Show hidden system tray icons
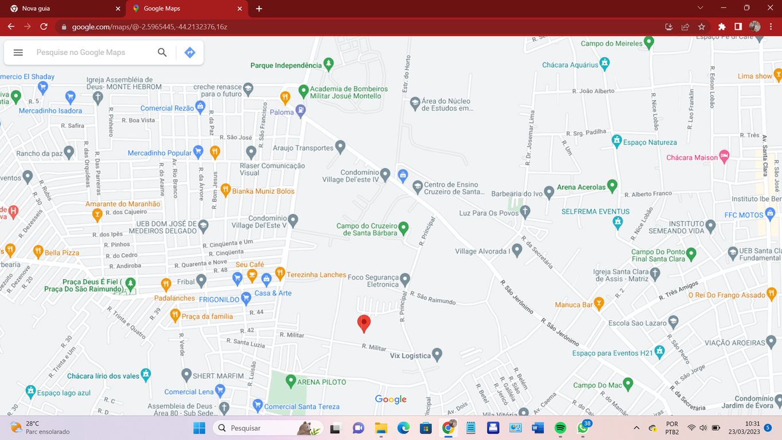 pos(636,428)
